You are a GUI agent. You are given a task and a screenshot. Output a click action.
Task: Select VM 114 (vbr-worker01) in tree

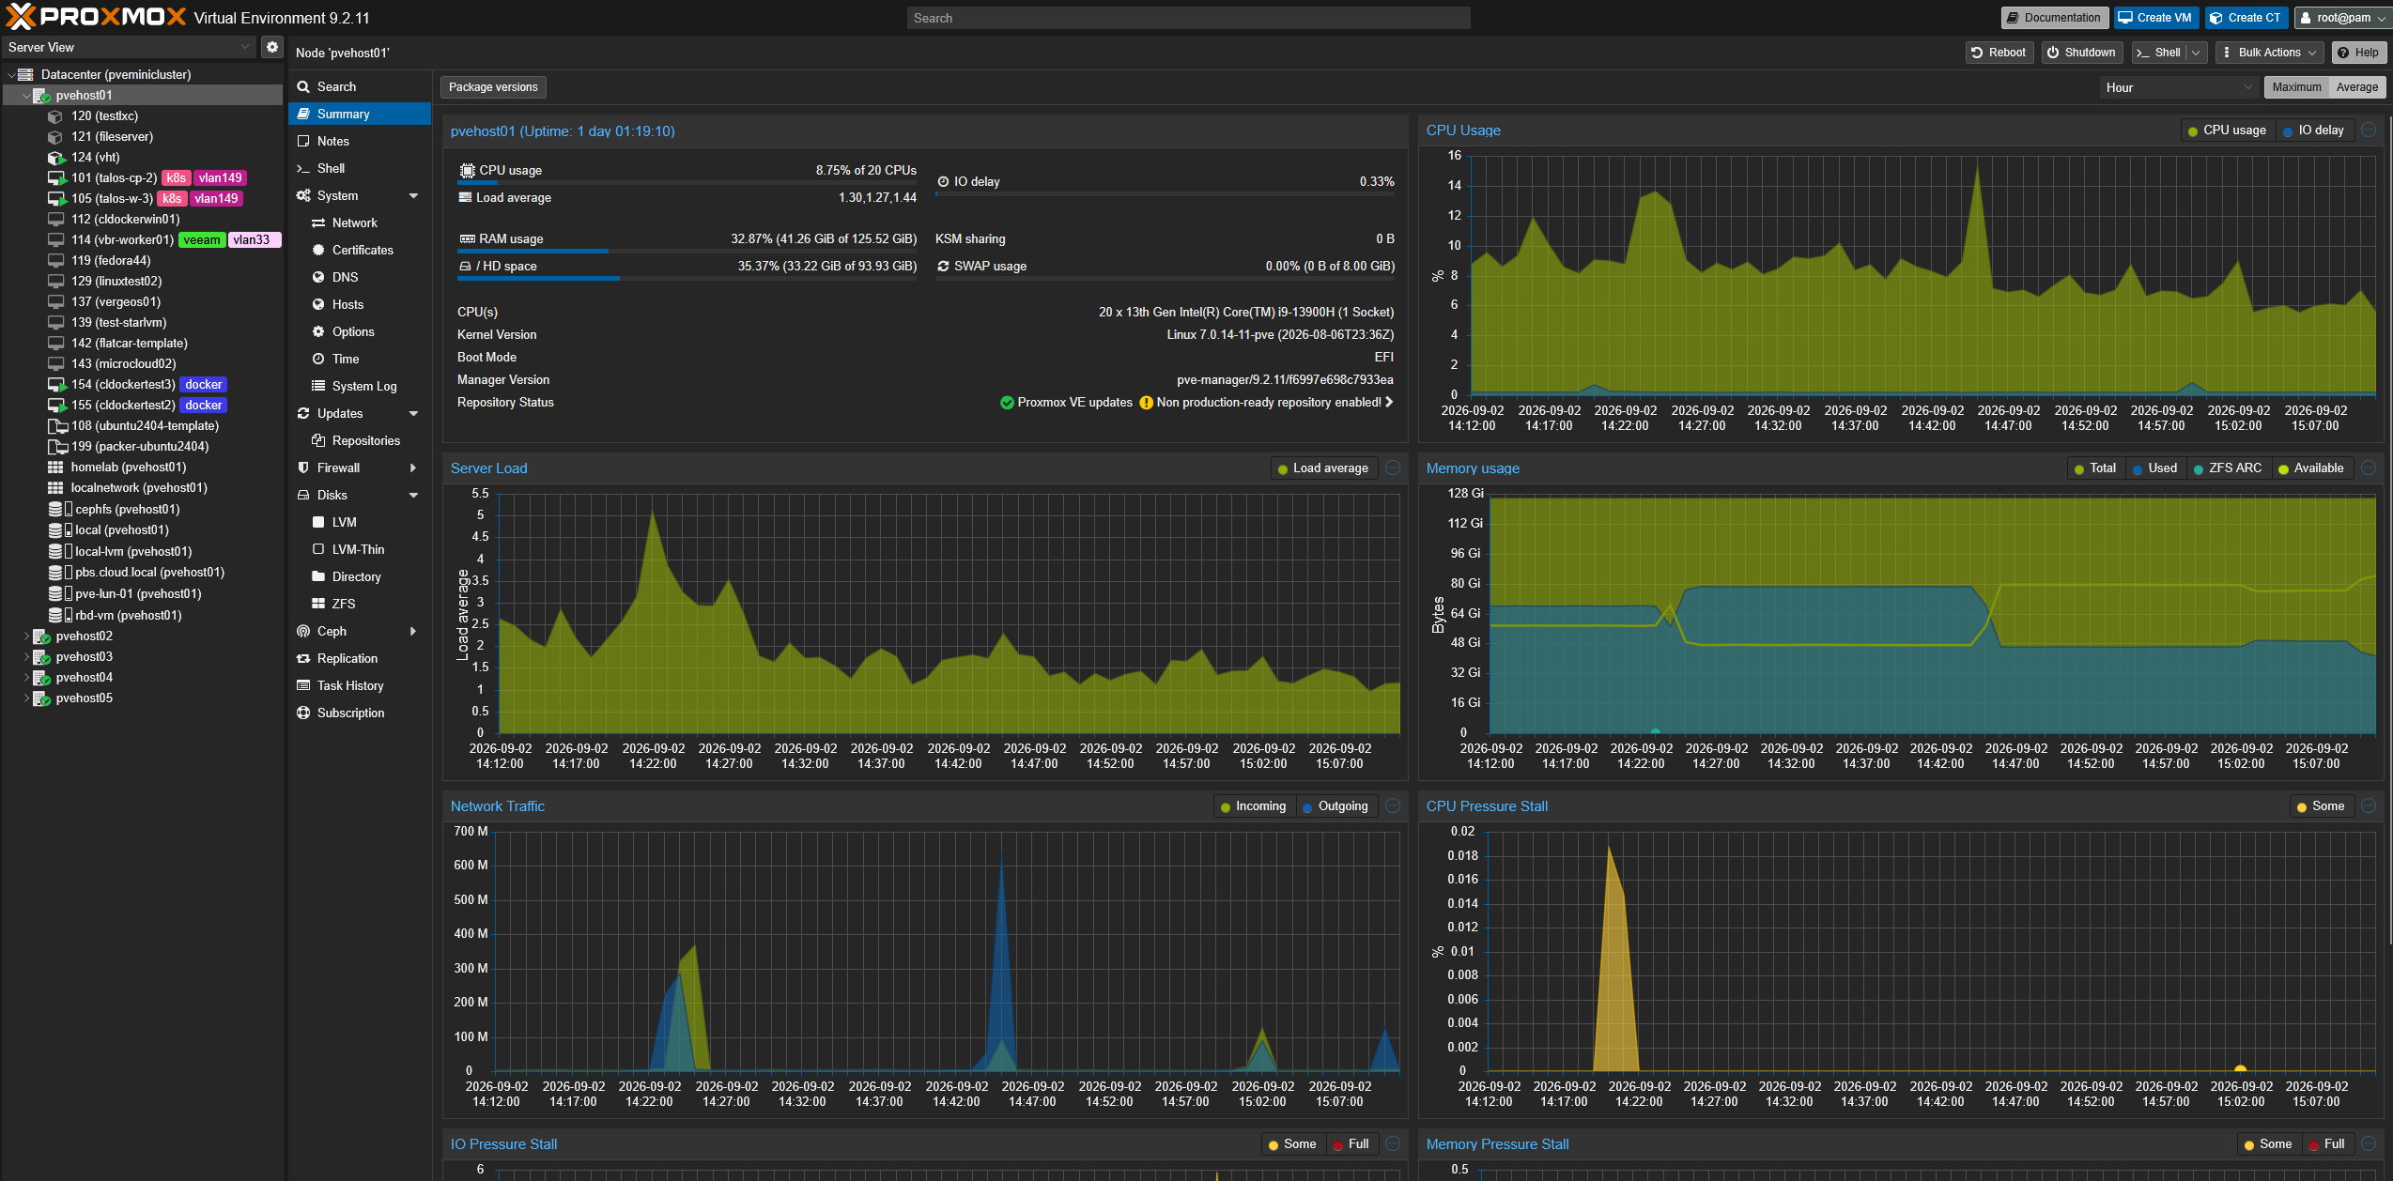(x=143, y=239)
